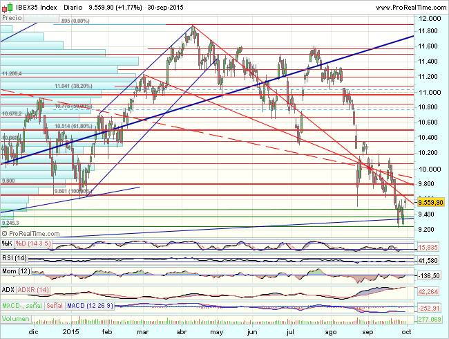Click the 11.000 price axis label

430,92
